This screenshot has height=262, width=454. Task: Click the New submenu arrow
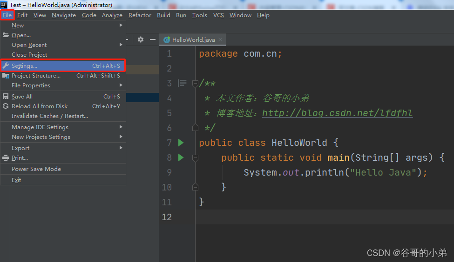[x=121, y=25]
